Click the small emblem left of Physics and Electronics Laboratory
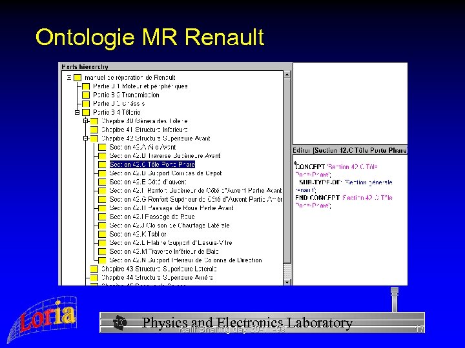The image size is (465, 348). 119,322
